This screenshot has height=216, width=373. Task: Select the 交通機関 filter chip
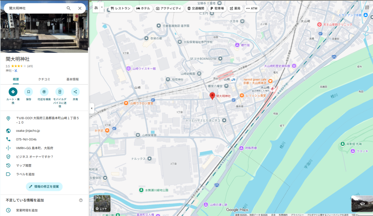pos(196,8)
